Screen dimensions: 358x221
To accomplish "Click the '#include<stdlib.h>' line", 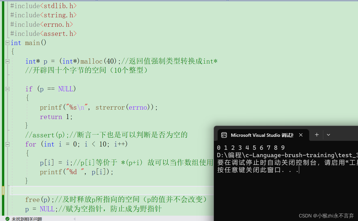I will [43, 6].
